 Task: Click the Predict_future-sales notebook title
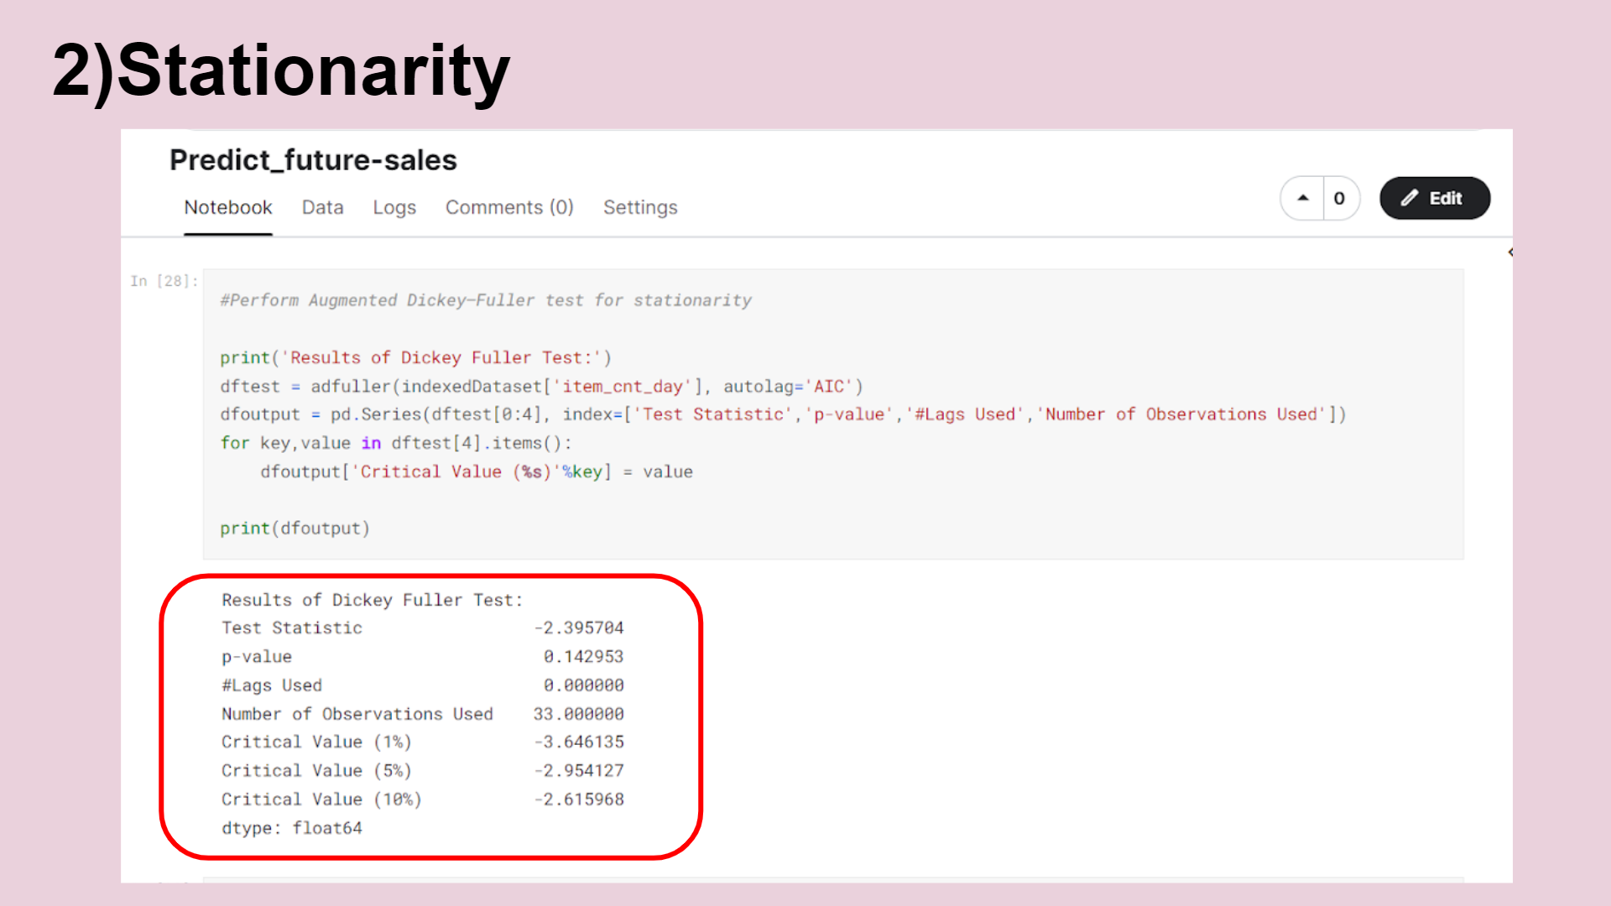point(313,160)
